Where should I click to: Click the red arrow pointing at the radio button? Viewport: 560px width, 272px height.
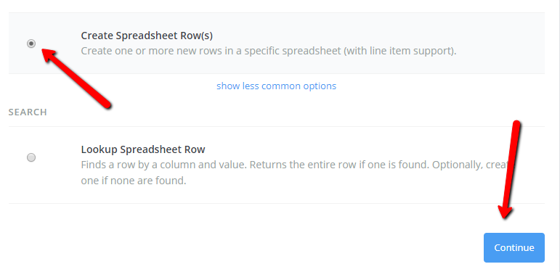77,78
